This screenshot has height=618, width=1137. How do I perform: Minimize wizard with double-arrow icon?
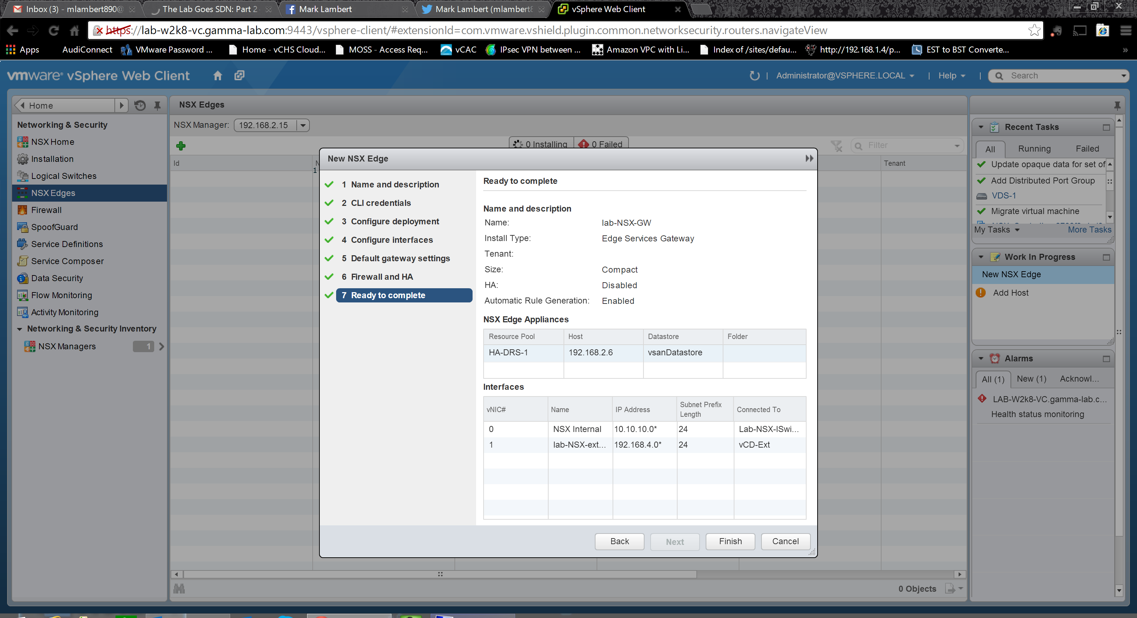pyautogui.click(x=809, y=158)
